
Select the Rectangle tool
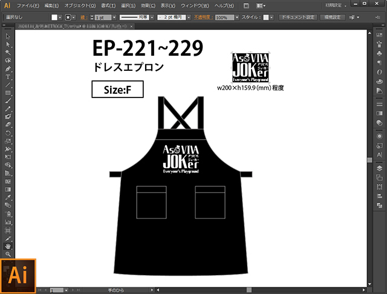[8, 93]
